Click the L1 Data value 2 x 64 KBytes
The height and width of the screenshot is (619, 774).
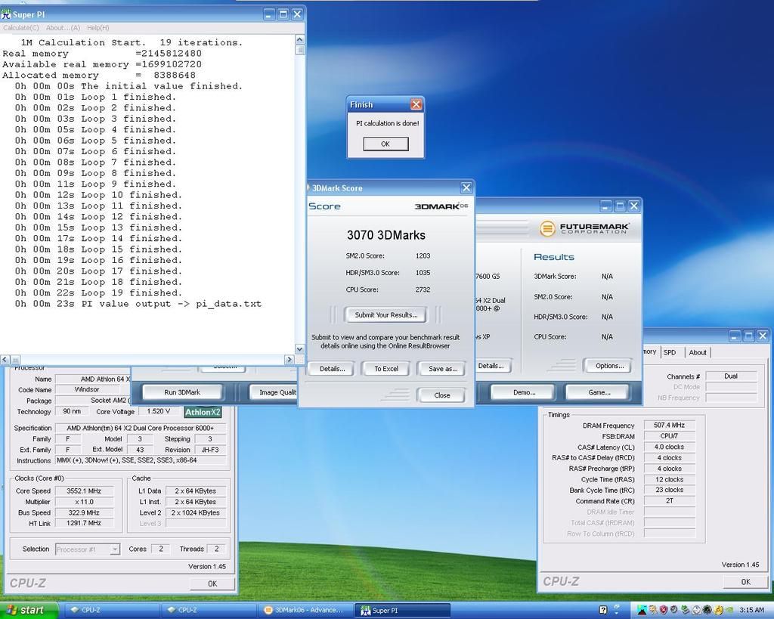click(196, 491)
